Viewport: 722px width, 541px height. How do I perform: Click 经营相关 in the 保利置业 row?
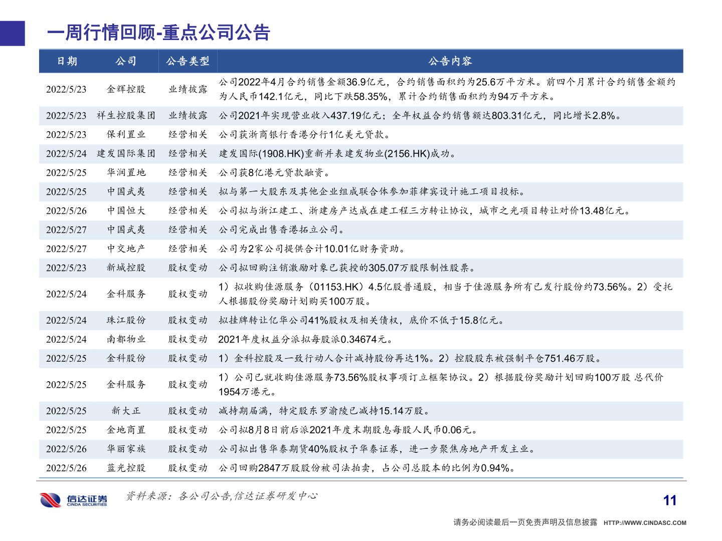coord(188,135)
